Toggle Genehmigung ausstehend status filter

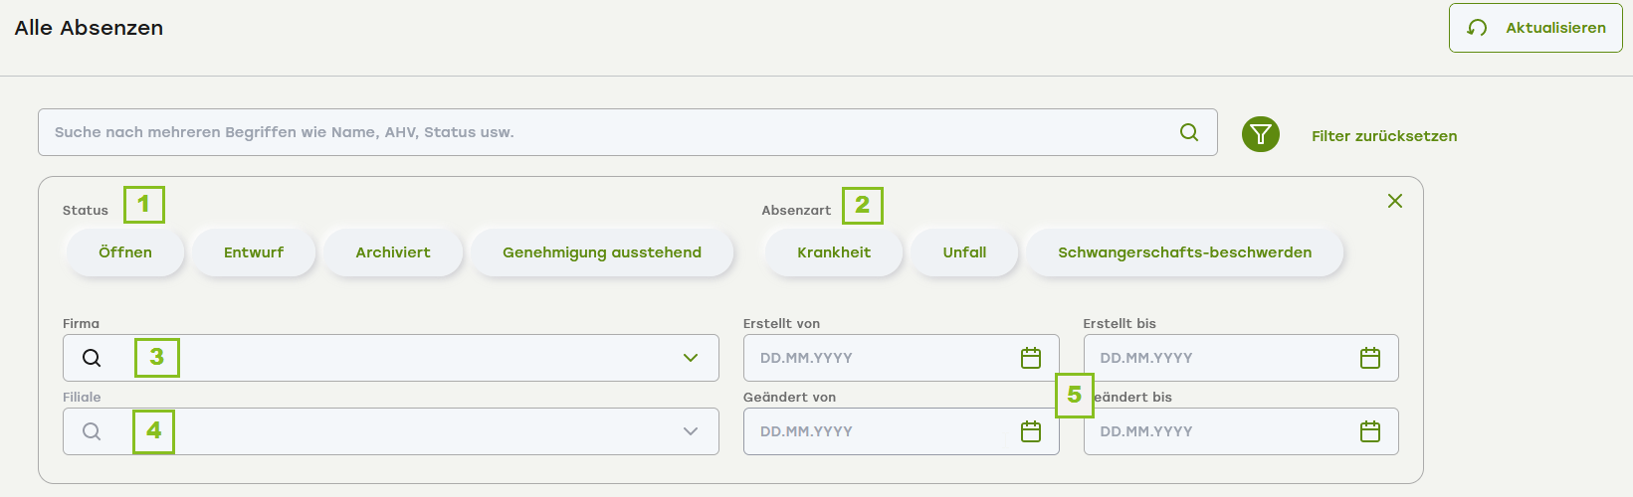(602, 252)
